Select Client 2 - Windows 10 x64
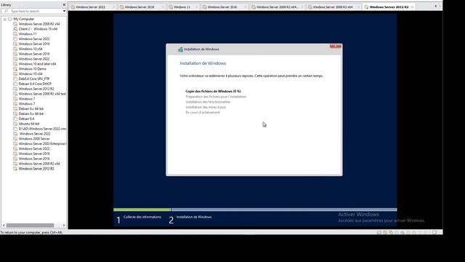 tap(38, 29)
